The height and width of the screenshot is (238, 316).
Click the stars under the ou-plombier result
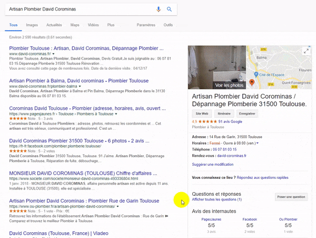pos(18,211)
